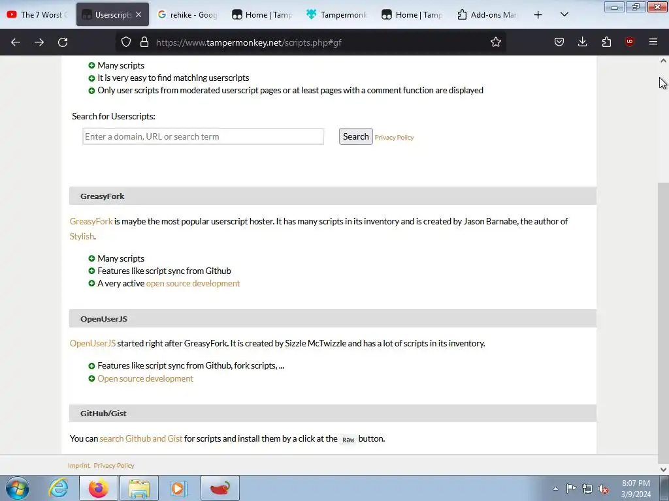Image resolution: width=669 pixels, height=501 pixels.
Task: Click the scrollbar down arrow
Action: click(663, 470)
